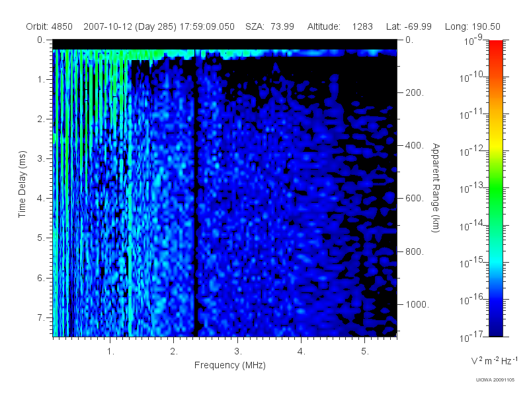The width and height of the screenshot is (529, 396).
Task: Click the '1000.' Apparent Range tick label
Action: (417, 304)
